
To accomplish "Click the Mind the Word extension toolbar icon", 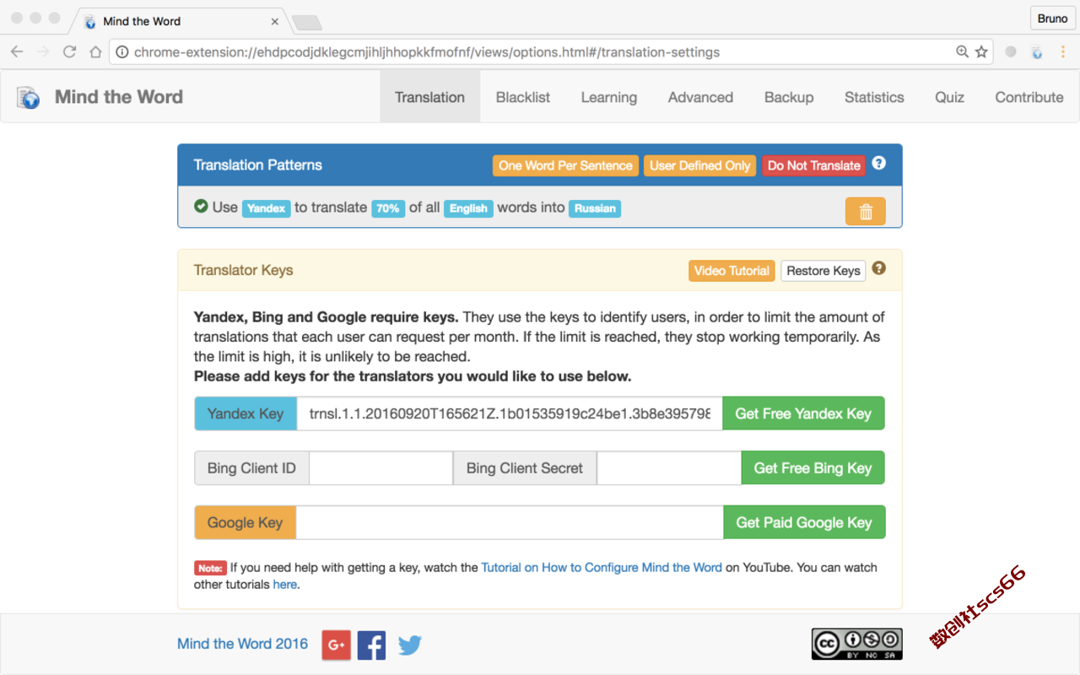I will coord(1038,52).
